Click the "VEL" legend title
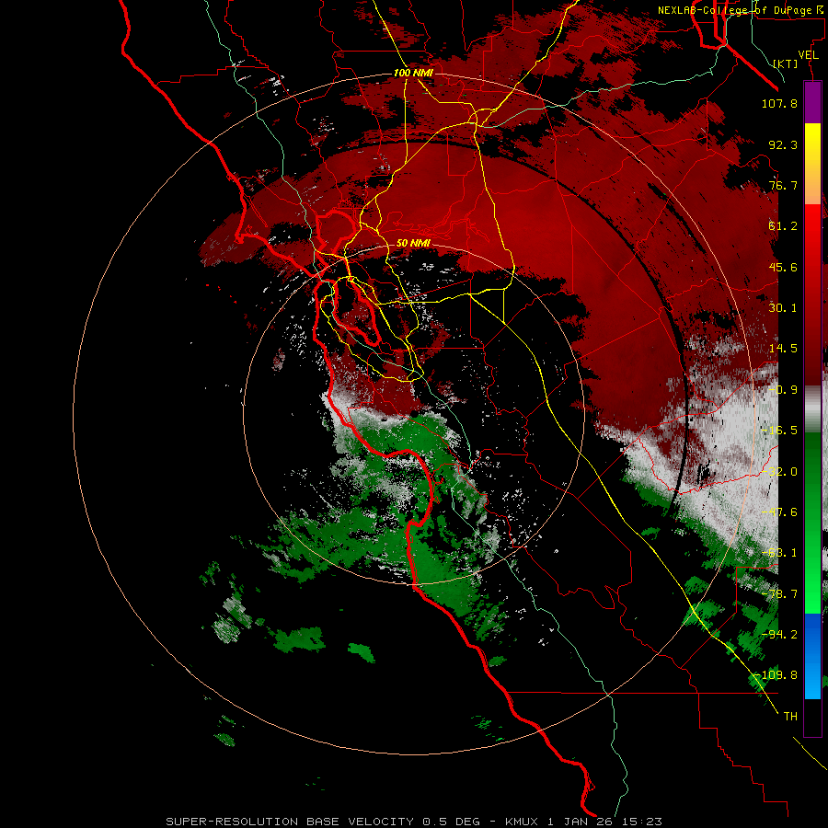828x828 pixels. point(808,55)
